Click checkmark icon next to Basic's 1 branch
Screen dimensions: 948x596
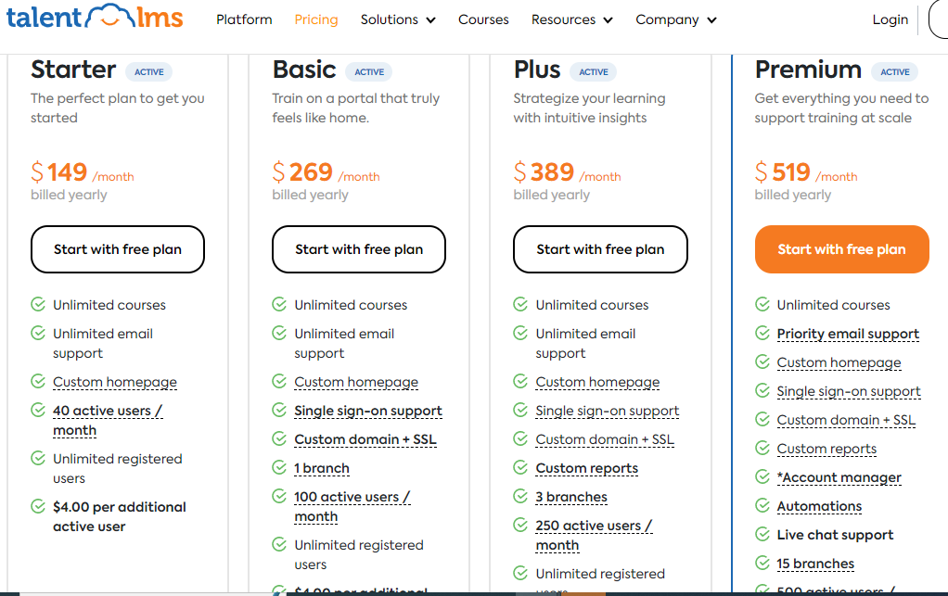[x=279, y=467]
